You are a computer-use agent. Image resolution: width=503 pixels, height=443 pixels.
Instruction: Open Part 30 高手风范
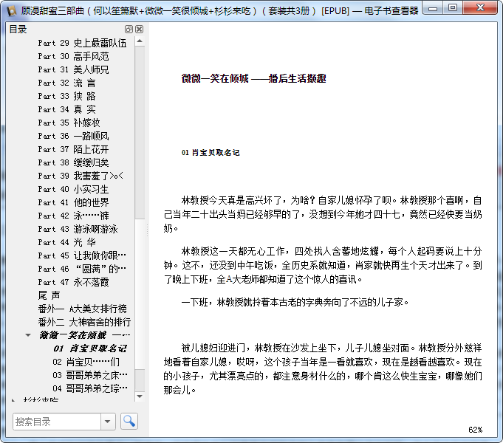point(73,56)
